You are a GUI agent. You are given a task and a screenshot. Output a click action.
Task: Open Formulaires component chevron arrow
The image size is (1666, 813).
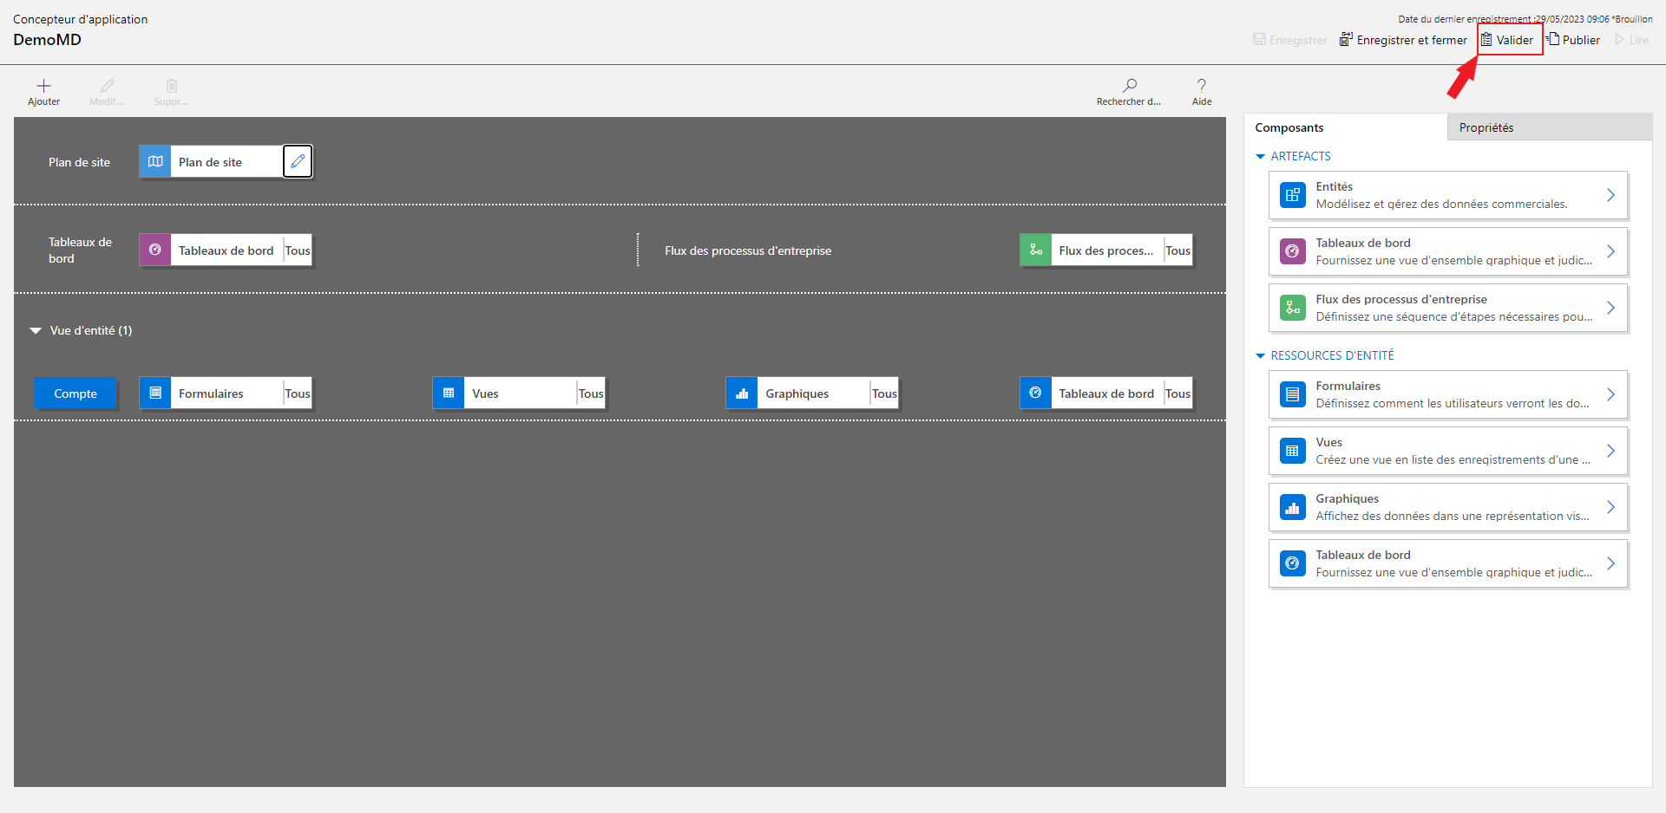point(1610,394)
